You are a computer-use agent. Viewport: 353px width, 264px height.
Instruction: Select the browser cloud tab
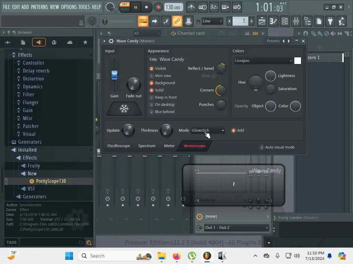[x=70, y=42]
